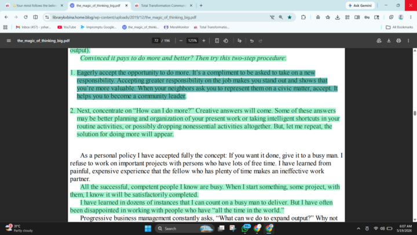Go forward in browser history
Viewport: 417px width, 235px height.
click(x=16, y=17)
